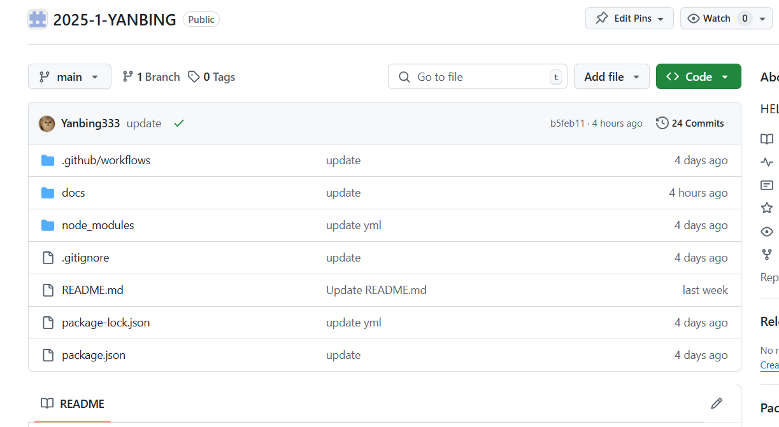Open the Yanbing333 username link
This screenshot has height=427, width=779.
click(x=90, y=123)
